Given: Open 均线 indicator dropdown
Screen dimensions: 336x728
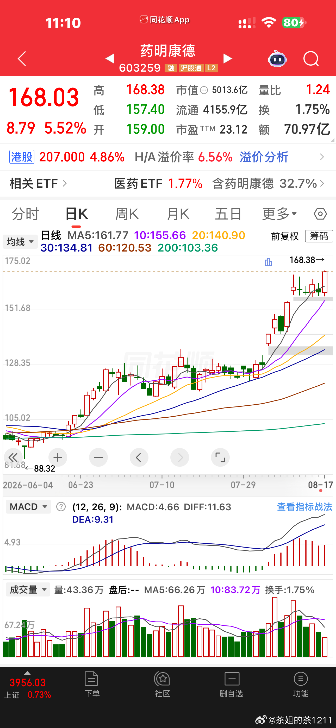Looking at the screenshot, I should tap(20, 242).
